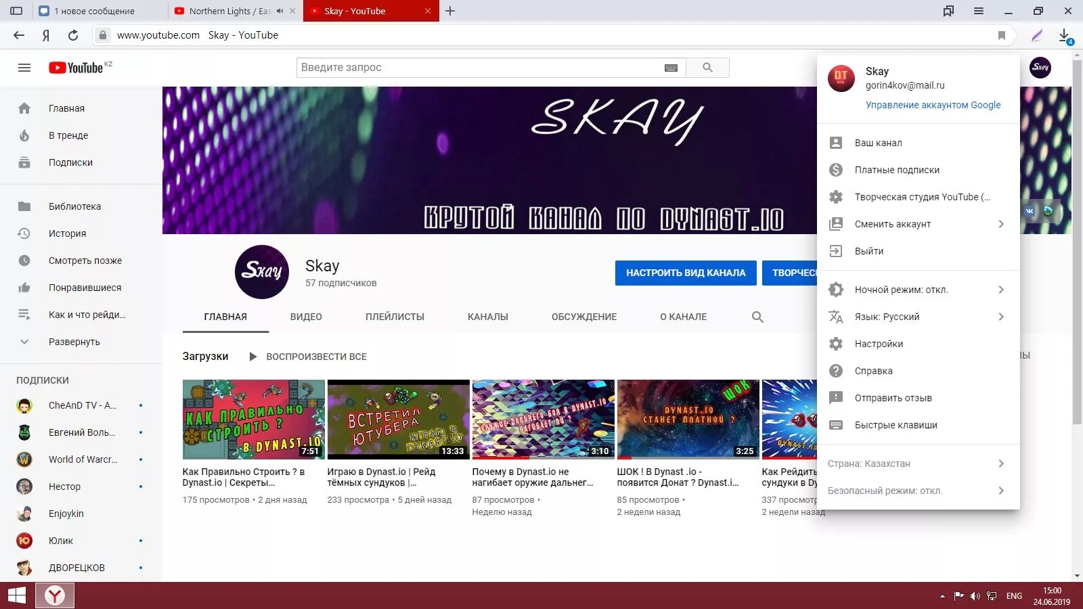Switch to ПЛЕЙЛИСТЫ channel tab

tap(395, 317)
